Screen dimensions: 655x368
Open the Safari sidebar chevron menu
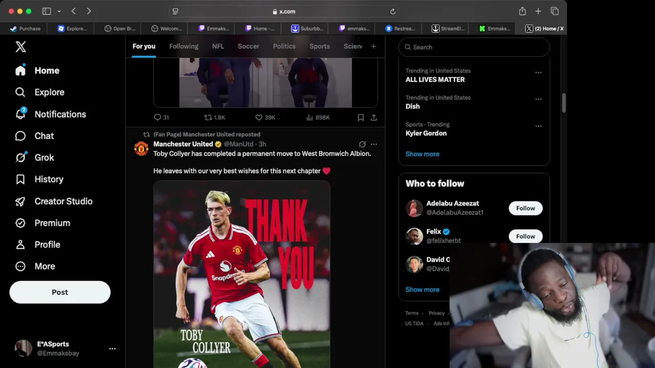click(x=59, y=11)
